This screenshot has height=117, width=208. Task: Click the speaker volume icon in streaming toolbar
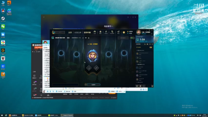pos(48,92)
